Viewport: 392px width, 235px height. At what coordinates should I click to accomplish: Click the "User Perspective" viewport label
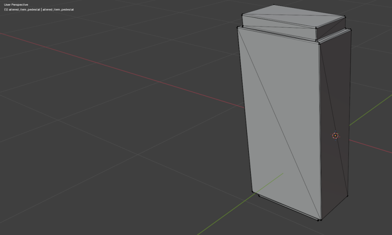16,4
